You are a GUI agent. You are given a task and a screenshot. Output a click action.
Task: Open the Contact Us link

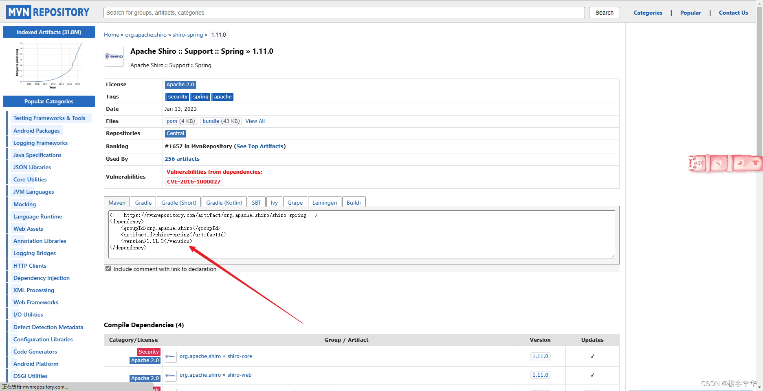[x=733, y=13]
